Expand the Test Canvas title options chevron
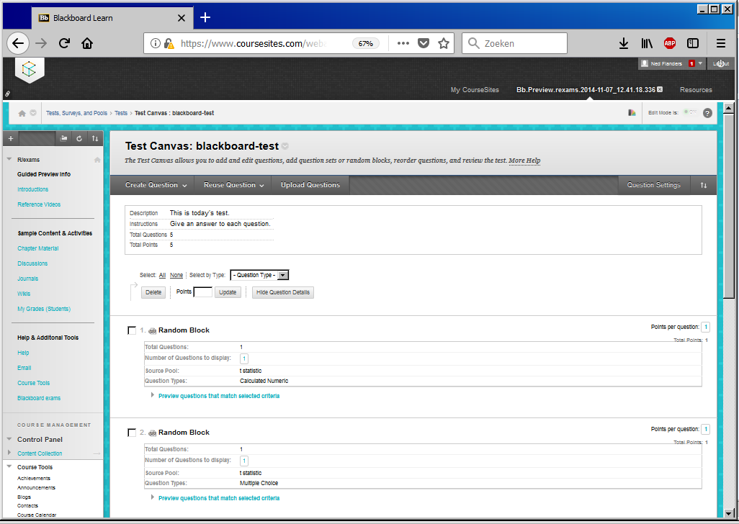 285,146
